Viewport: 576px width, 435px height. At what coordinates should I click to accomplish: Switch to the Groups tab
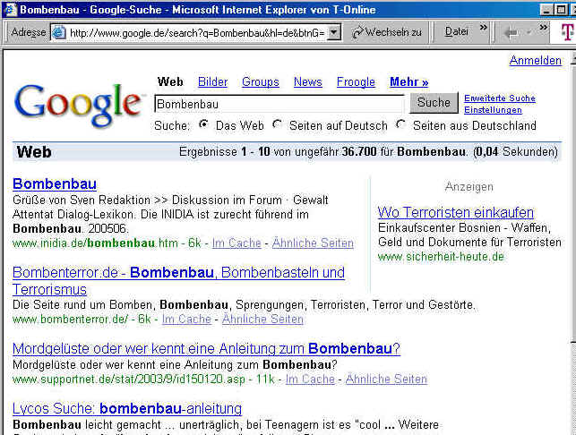[261, 81]
